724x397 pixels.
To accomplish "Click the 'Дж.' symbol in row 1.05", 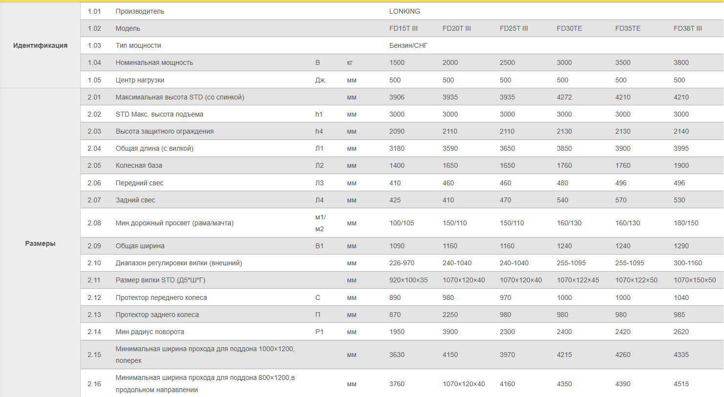I will pyautogui.click(x=320, y=80).
